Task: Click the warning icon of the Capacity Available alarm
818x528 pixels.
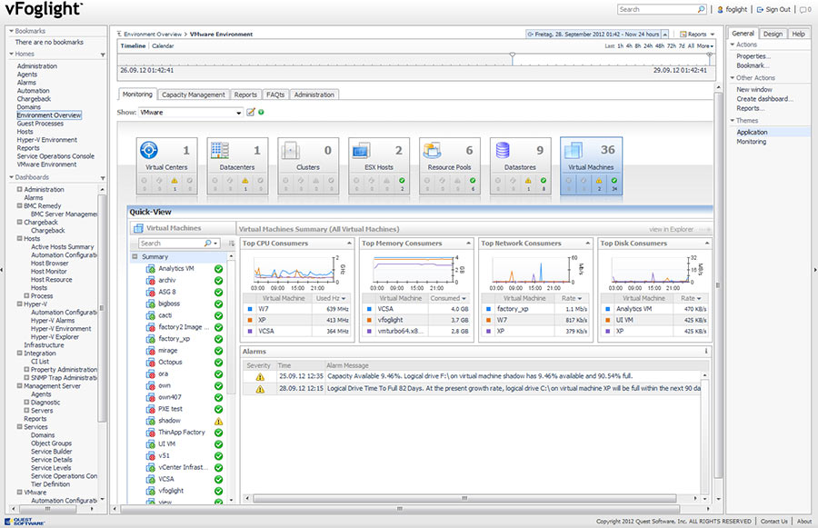Action: [260, 377]
